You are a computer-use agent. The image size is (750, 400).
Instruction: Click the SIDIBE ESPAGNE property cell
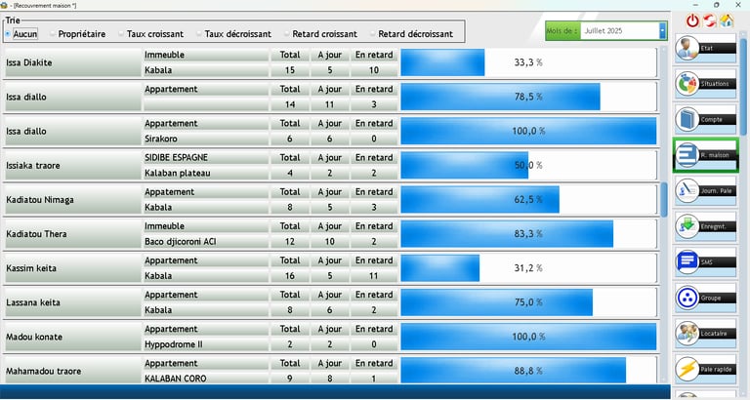[206, 158]
